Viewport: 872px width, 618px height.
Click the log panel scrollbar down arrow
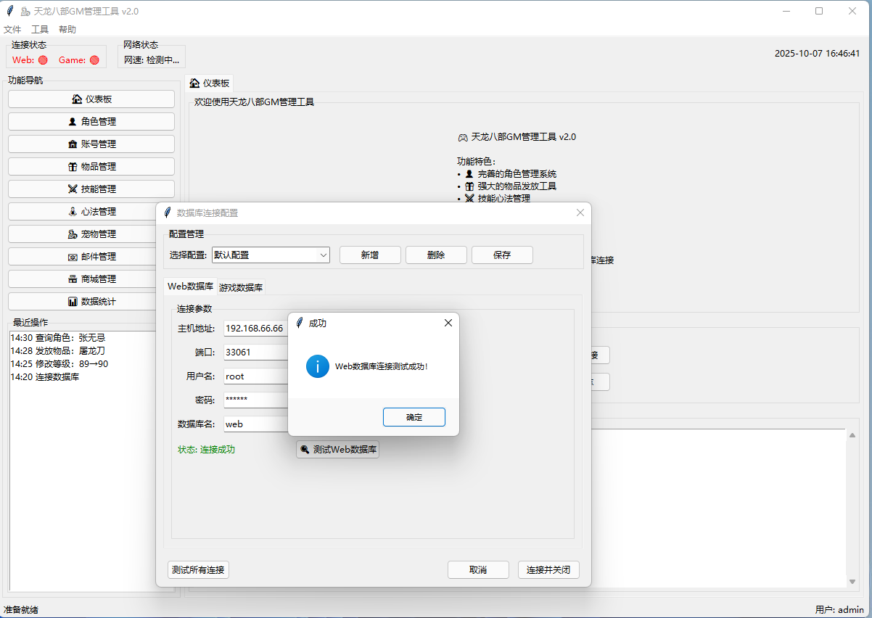coord(852,581)
